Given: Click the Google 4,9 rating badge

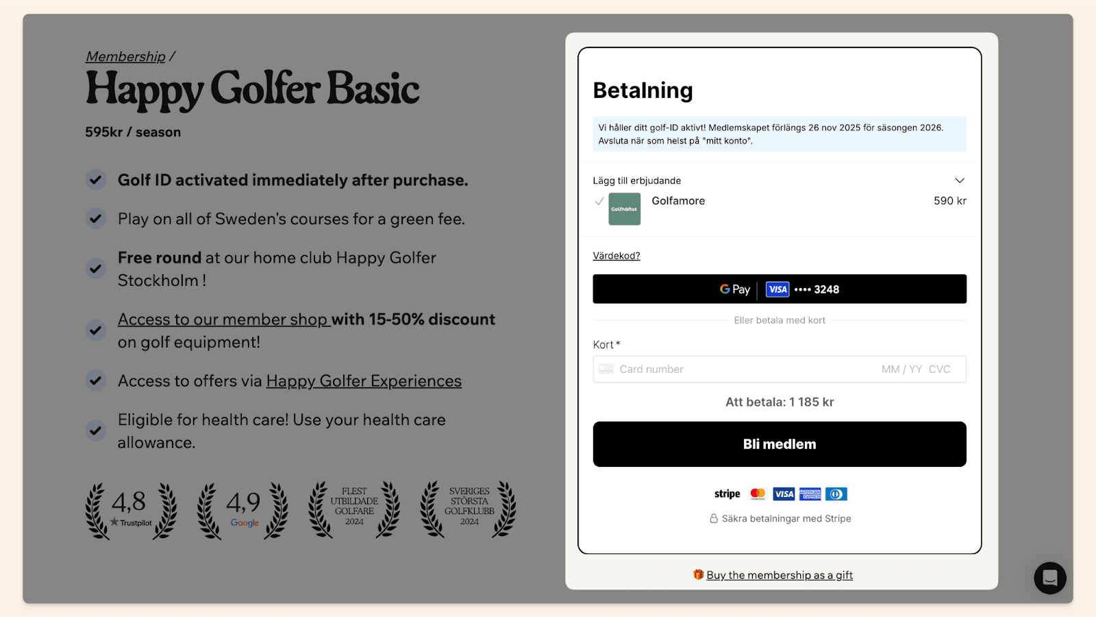Looking at the screenshot, I should (242, 509).
